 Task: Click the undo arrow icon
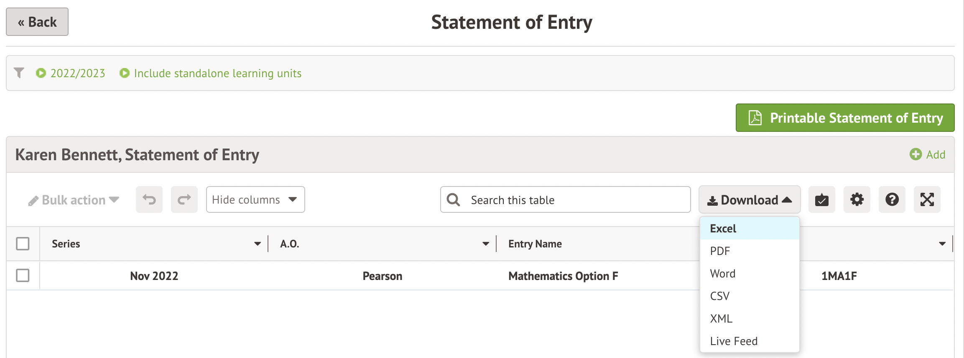coord(149,200)
